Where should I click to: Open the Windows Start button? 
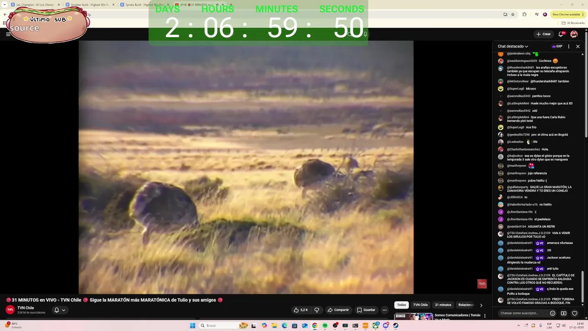point(192,325)
